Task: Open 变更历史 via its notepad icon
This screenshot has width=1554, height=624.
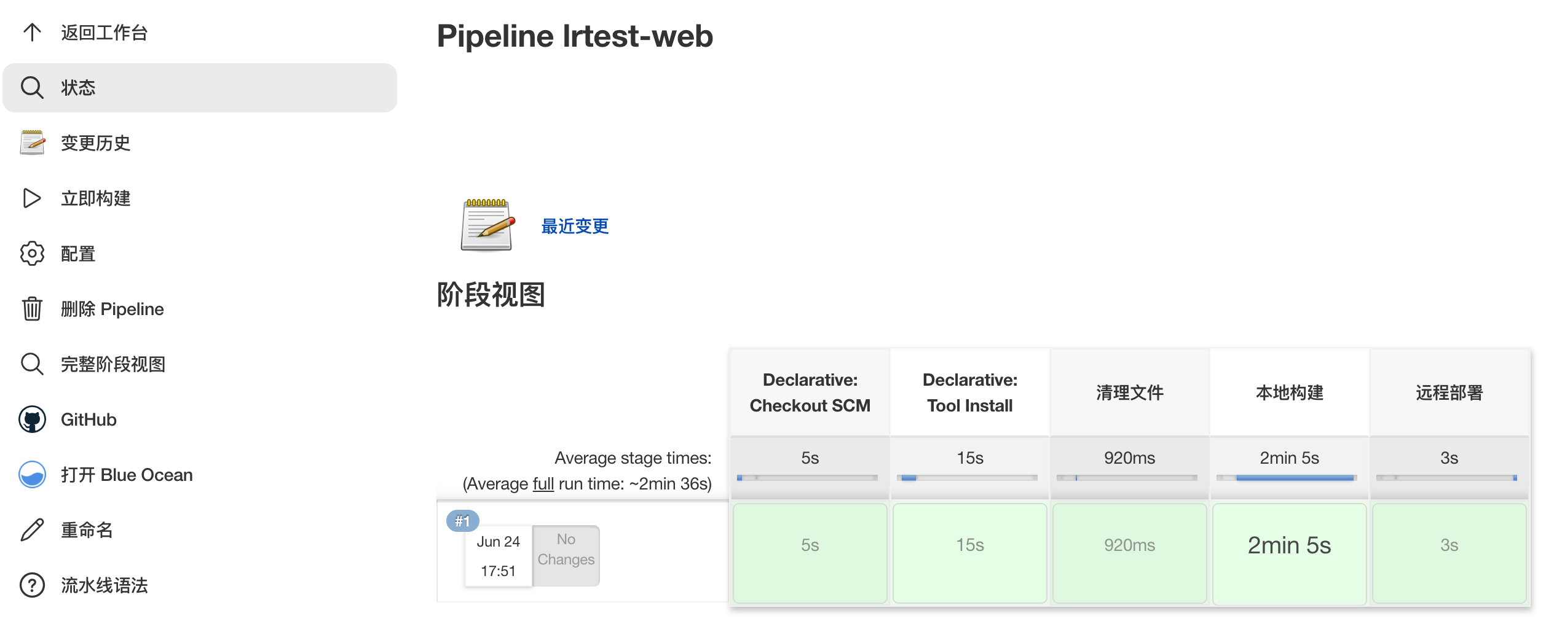Action: (32, 142)
